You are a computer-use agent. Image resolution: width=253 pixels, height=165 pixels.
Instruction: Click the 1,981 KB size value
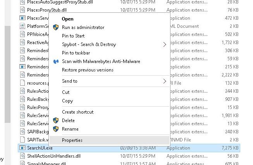click(230, 116)
